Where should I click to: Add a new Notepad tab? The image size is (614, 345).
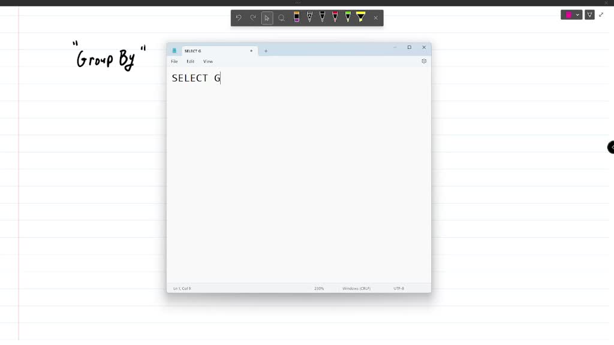266,51
